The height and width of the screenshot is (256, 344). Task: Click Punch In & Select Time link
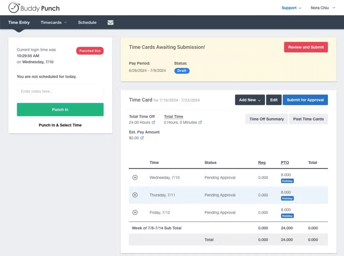(x=60, y=125)
